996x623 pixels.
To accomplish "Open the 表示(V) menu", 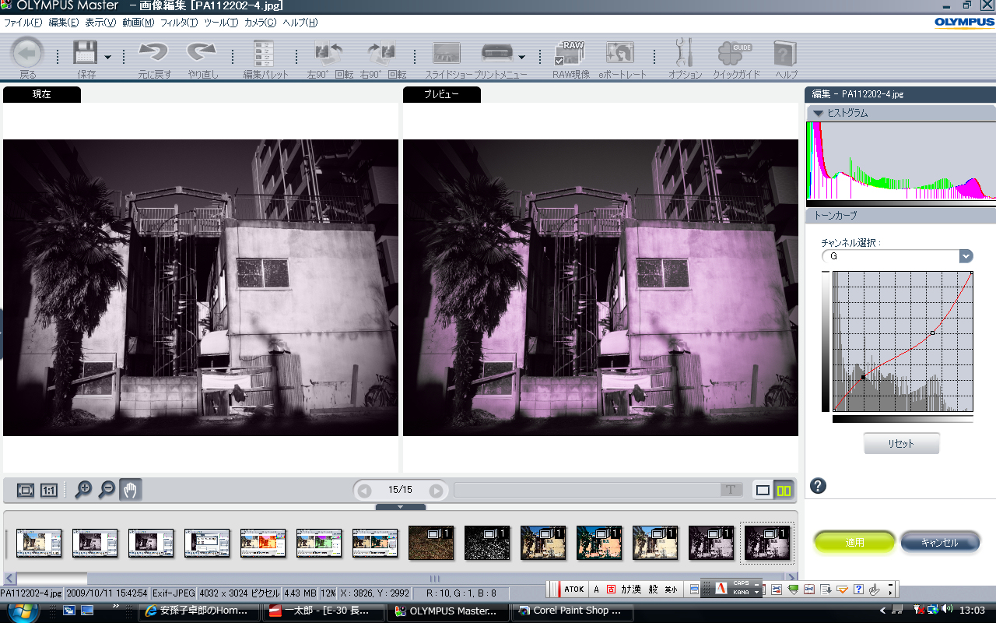I will pos(100,23).
